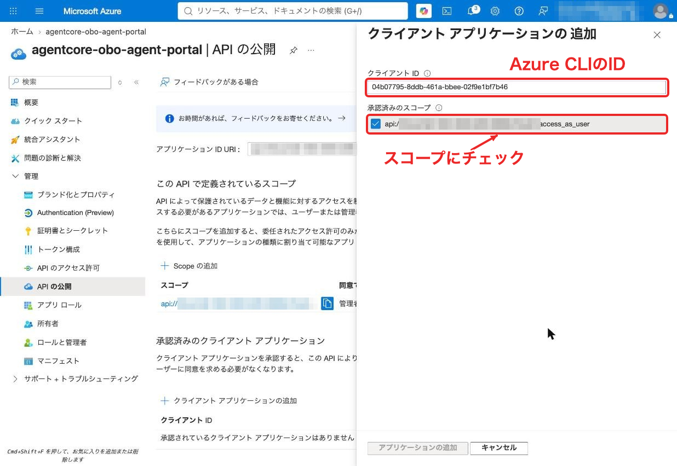Collapse the 管理 section

(15, 176)
